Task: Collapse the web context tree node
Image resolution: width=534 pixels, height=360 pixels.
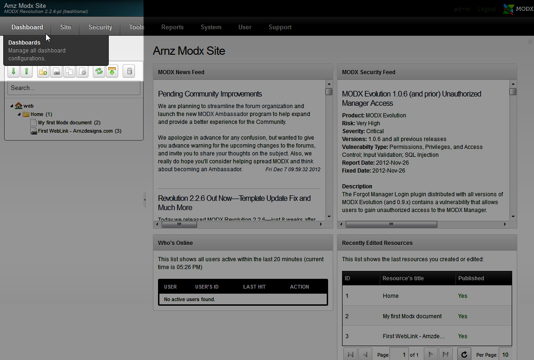Action: click(x=12, y=106)
